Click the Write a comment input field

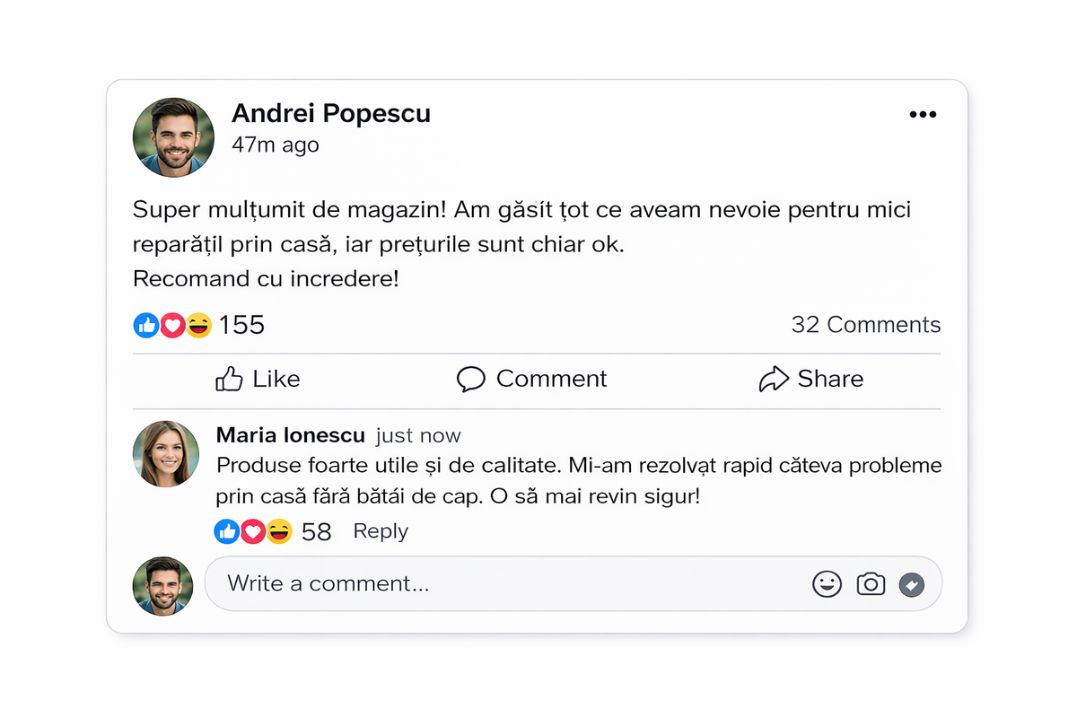point(449,583)
